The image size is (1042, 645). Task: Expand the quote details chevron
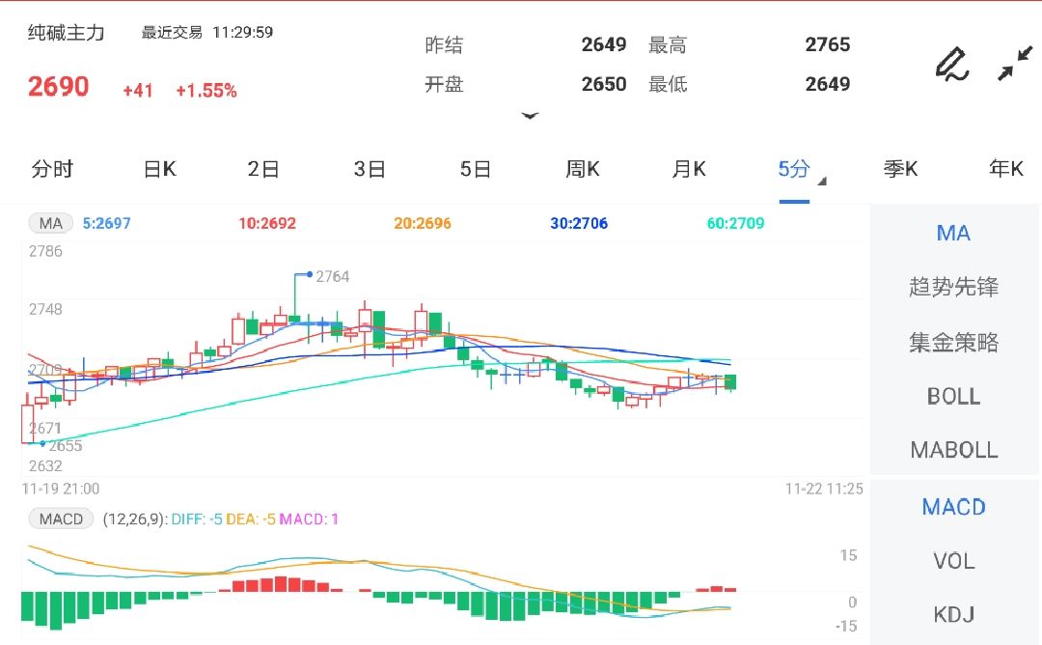point(530,116)
